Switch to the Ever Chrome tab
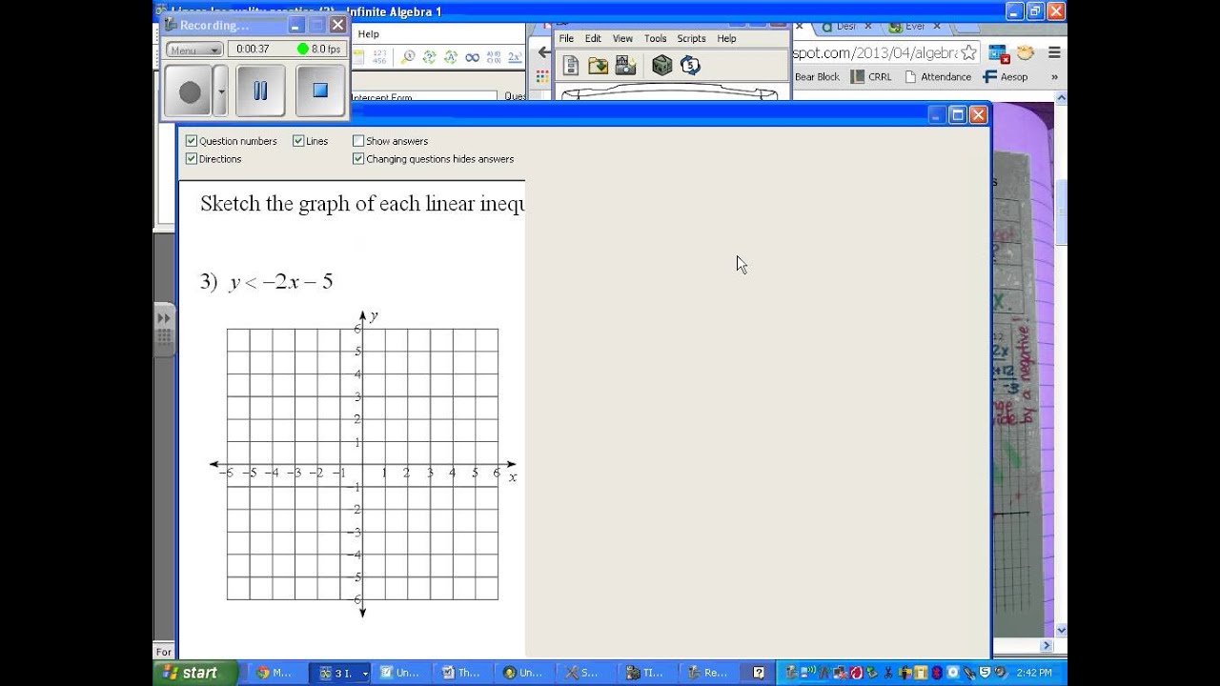 click(913, 27)
